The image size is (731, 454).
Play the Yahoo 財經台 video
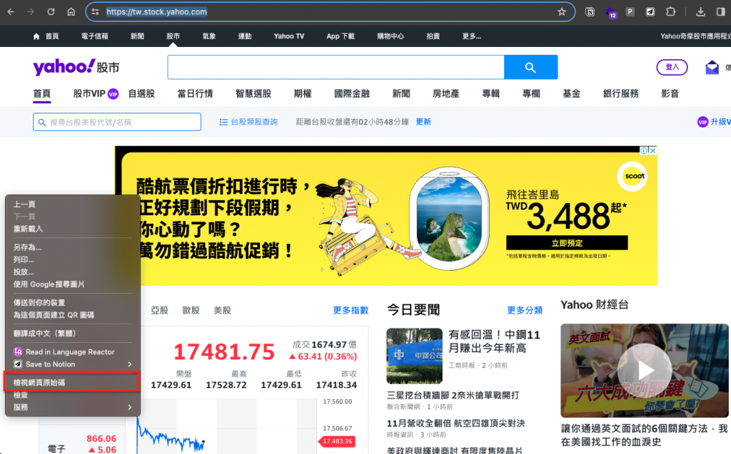tap(645, 370)
